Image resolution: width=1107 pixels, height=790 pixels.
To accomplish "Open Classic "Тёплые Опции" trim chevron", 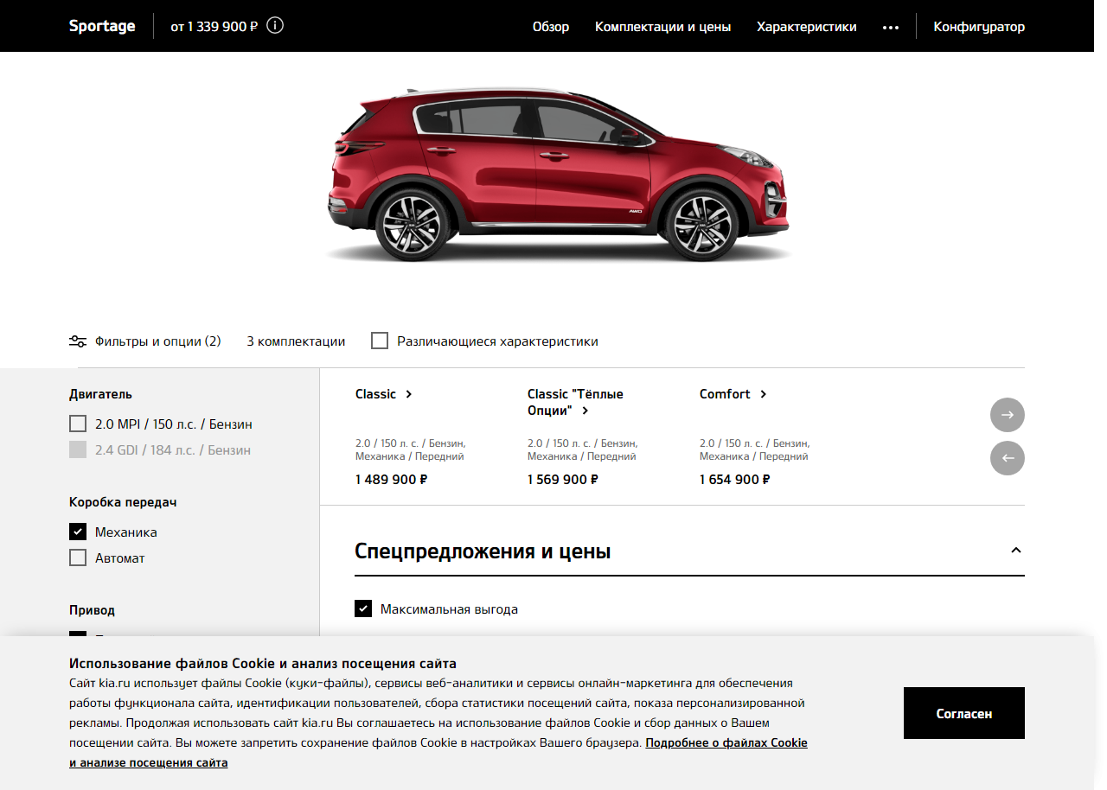I will (585, 411).
